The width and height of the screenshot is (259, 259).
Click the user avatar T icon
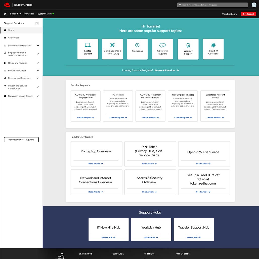[254, 5]
